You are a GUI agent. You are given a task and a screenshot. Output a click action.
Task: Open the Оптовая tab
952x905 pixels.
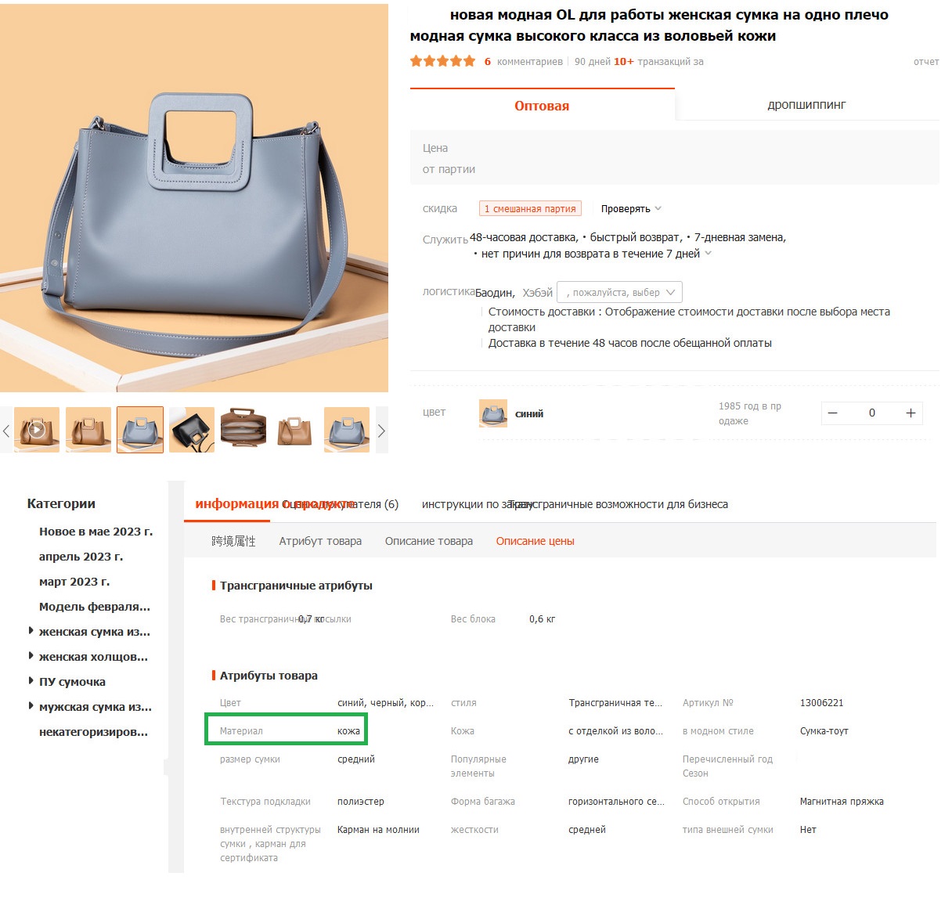pyautogui.click(x=542, y=106)
